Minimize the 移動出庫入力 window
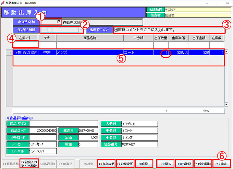The image size is (233, 169). [207, 3]
